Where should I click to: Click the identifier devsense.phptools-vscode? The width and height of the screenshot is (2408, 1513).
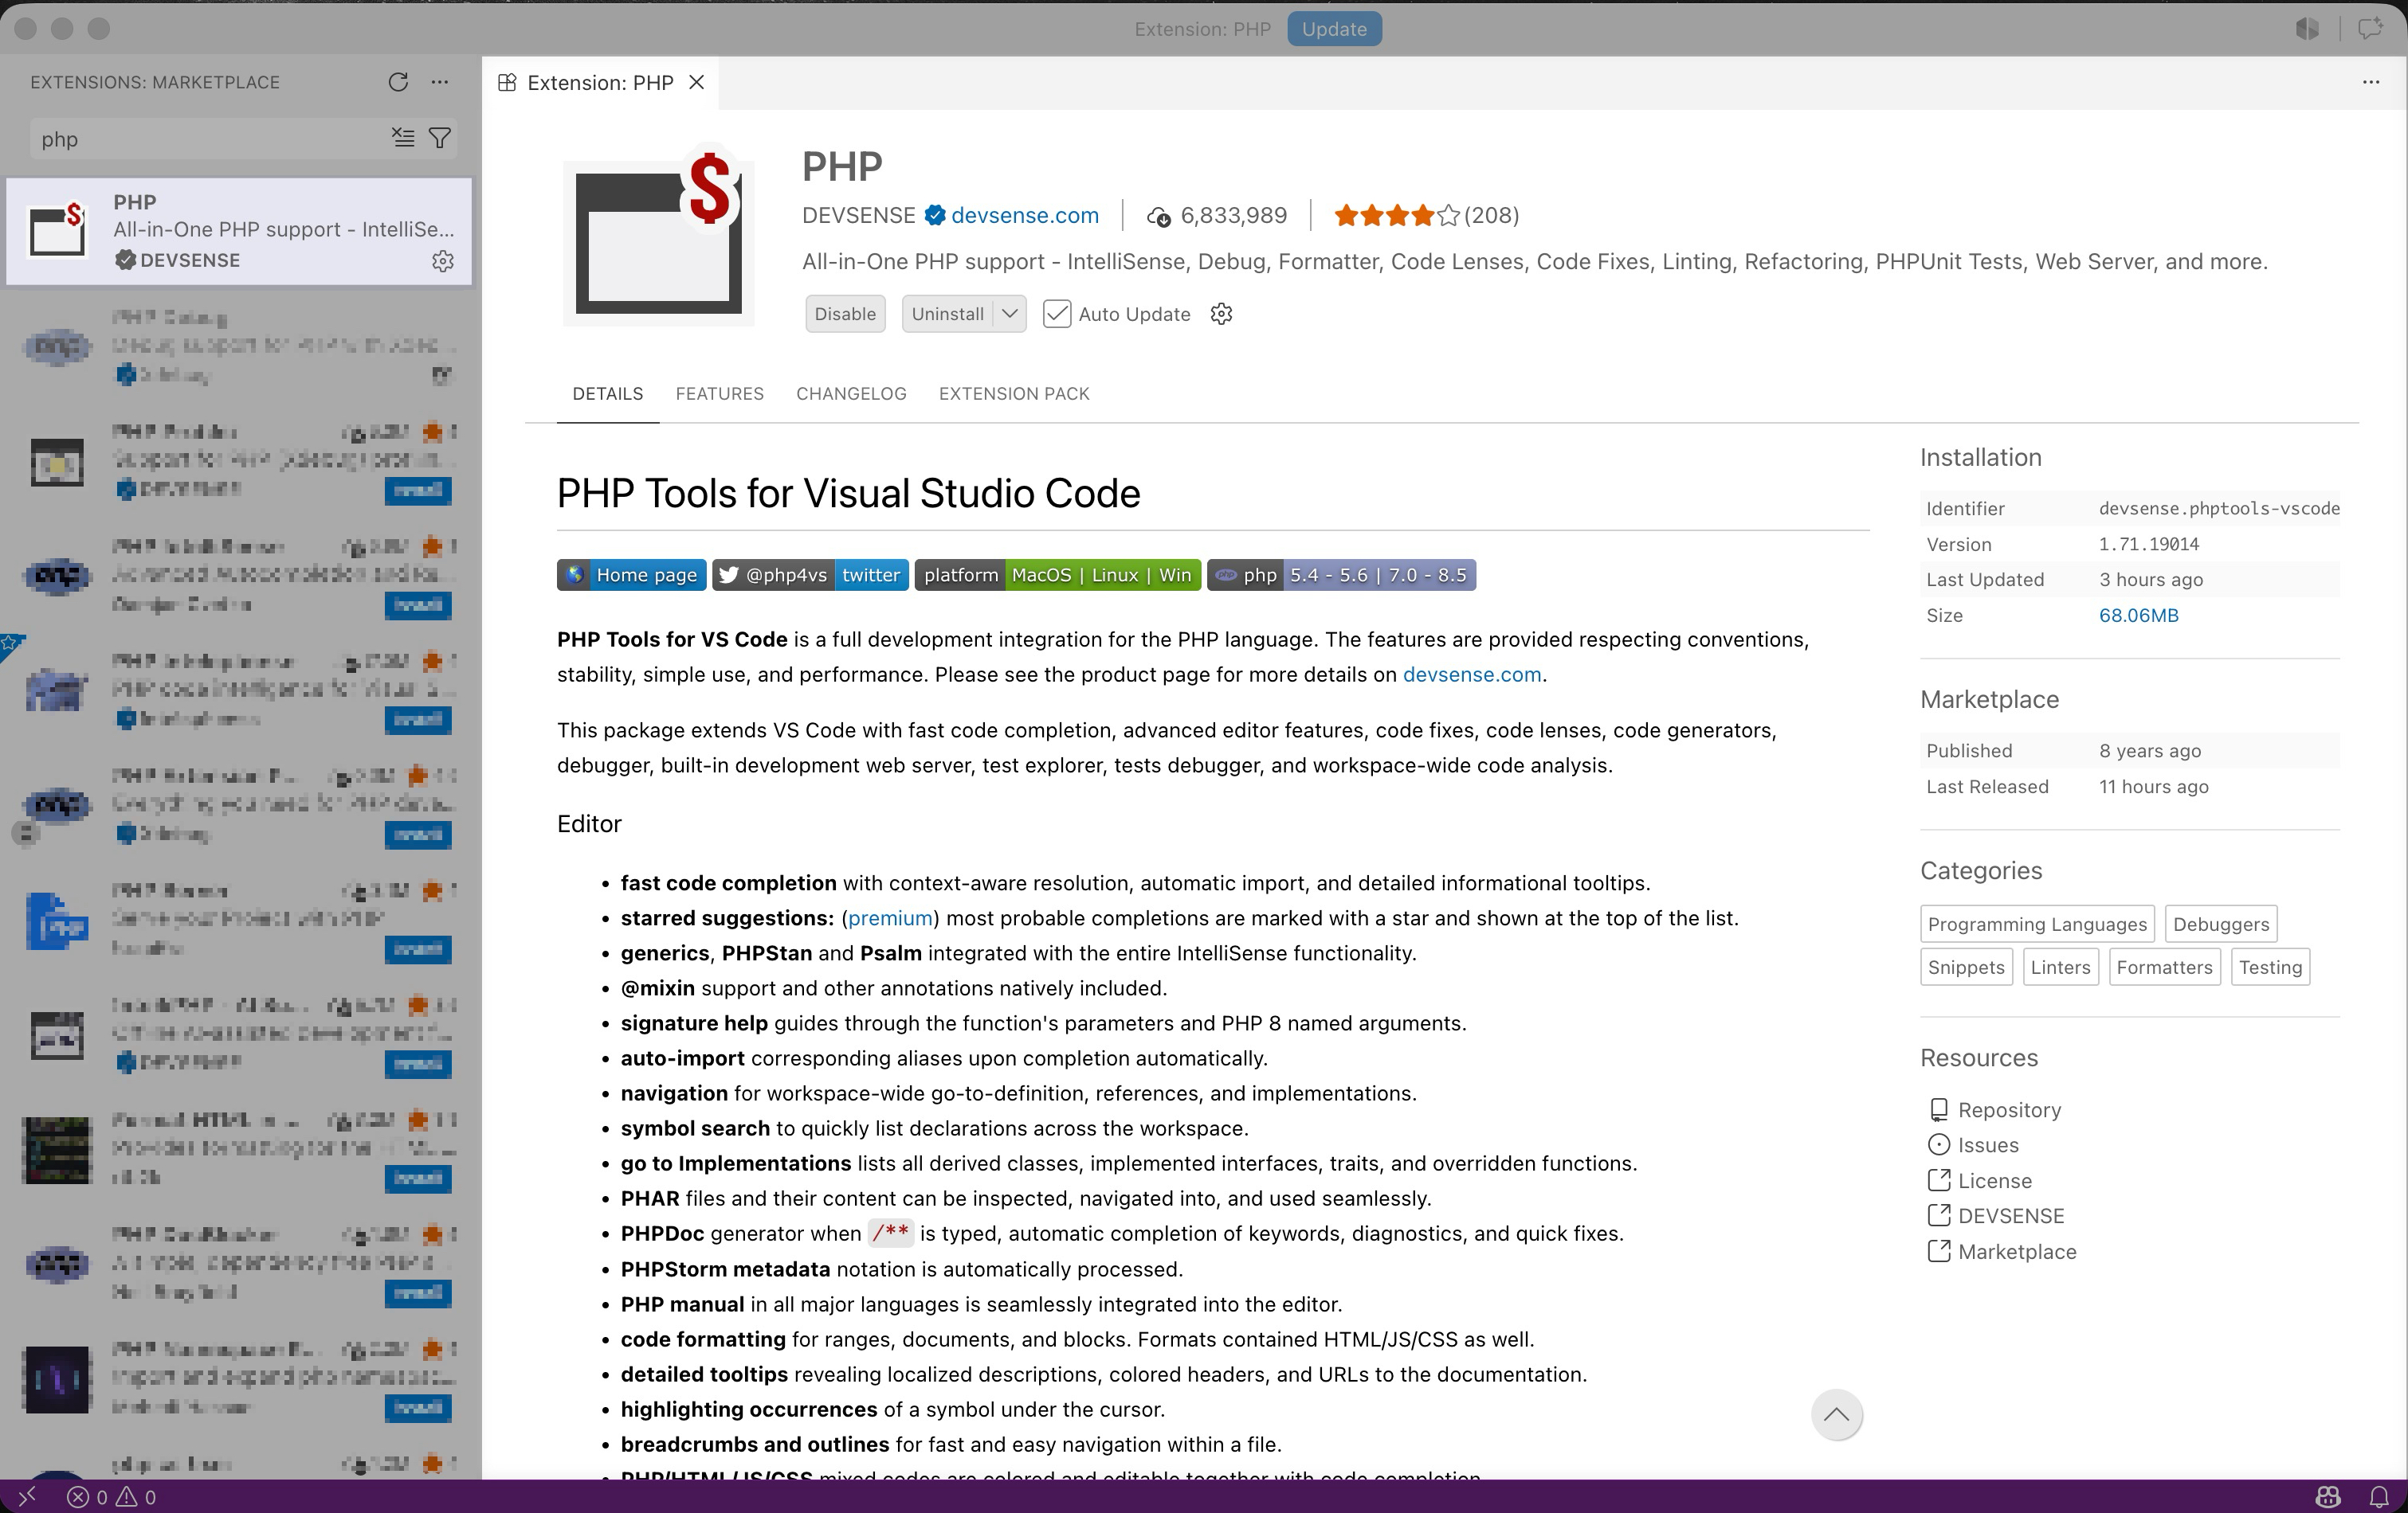click(2219, 509)
